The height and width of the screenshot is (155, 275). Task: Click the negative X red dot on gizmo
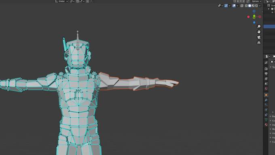(249, 17)
